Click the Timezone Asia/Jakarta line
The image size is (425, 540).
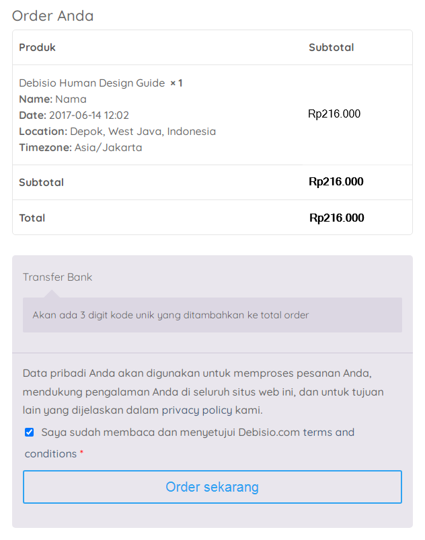[80, 148]
